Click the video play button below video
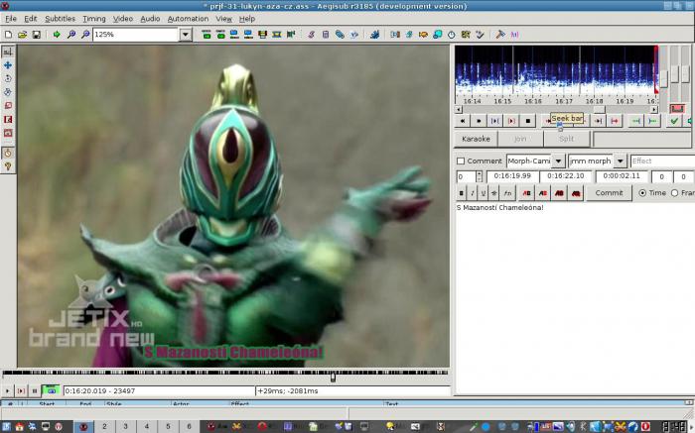695x433 pixels. (x=8, y=390)
